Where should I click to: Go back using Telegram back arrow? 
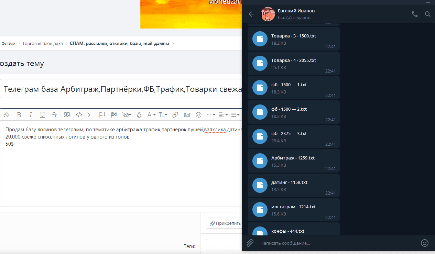pyautogui.click(x=251, y=14)
